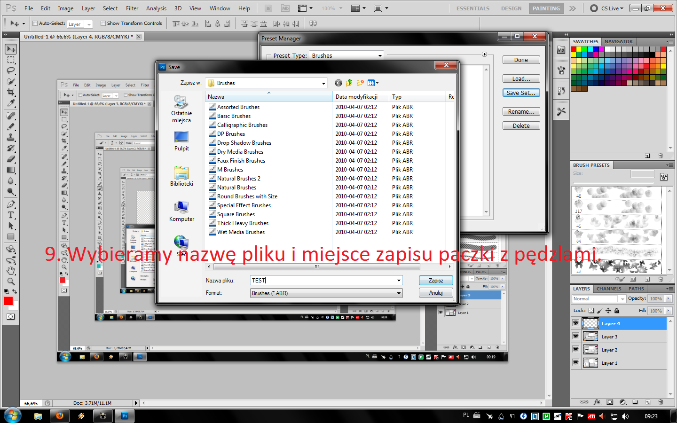677x423 pixels.
Task: Hide Layer 4 visibility eye
Action: (x=575, y=323)
